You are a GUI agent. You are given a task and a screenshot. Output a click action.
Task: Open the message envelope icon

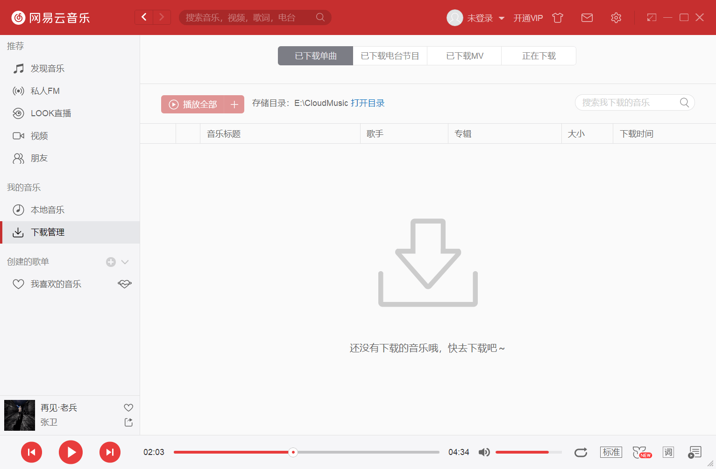pos(587,17)
